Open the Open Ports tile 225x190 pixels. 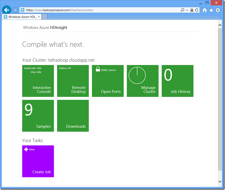[108, 81]
